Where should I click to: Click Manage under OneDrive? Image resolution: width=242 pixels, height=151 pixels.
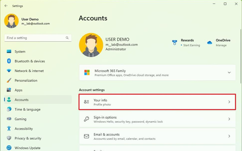coord(221,45)
